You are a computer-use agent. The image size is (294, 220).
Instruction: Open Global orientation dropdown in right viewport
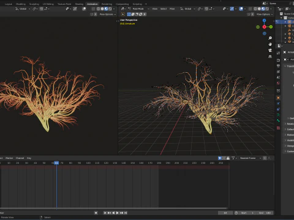coord(187,9)
